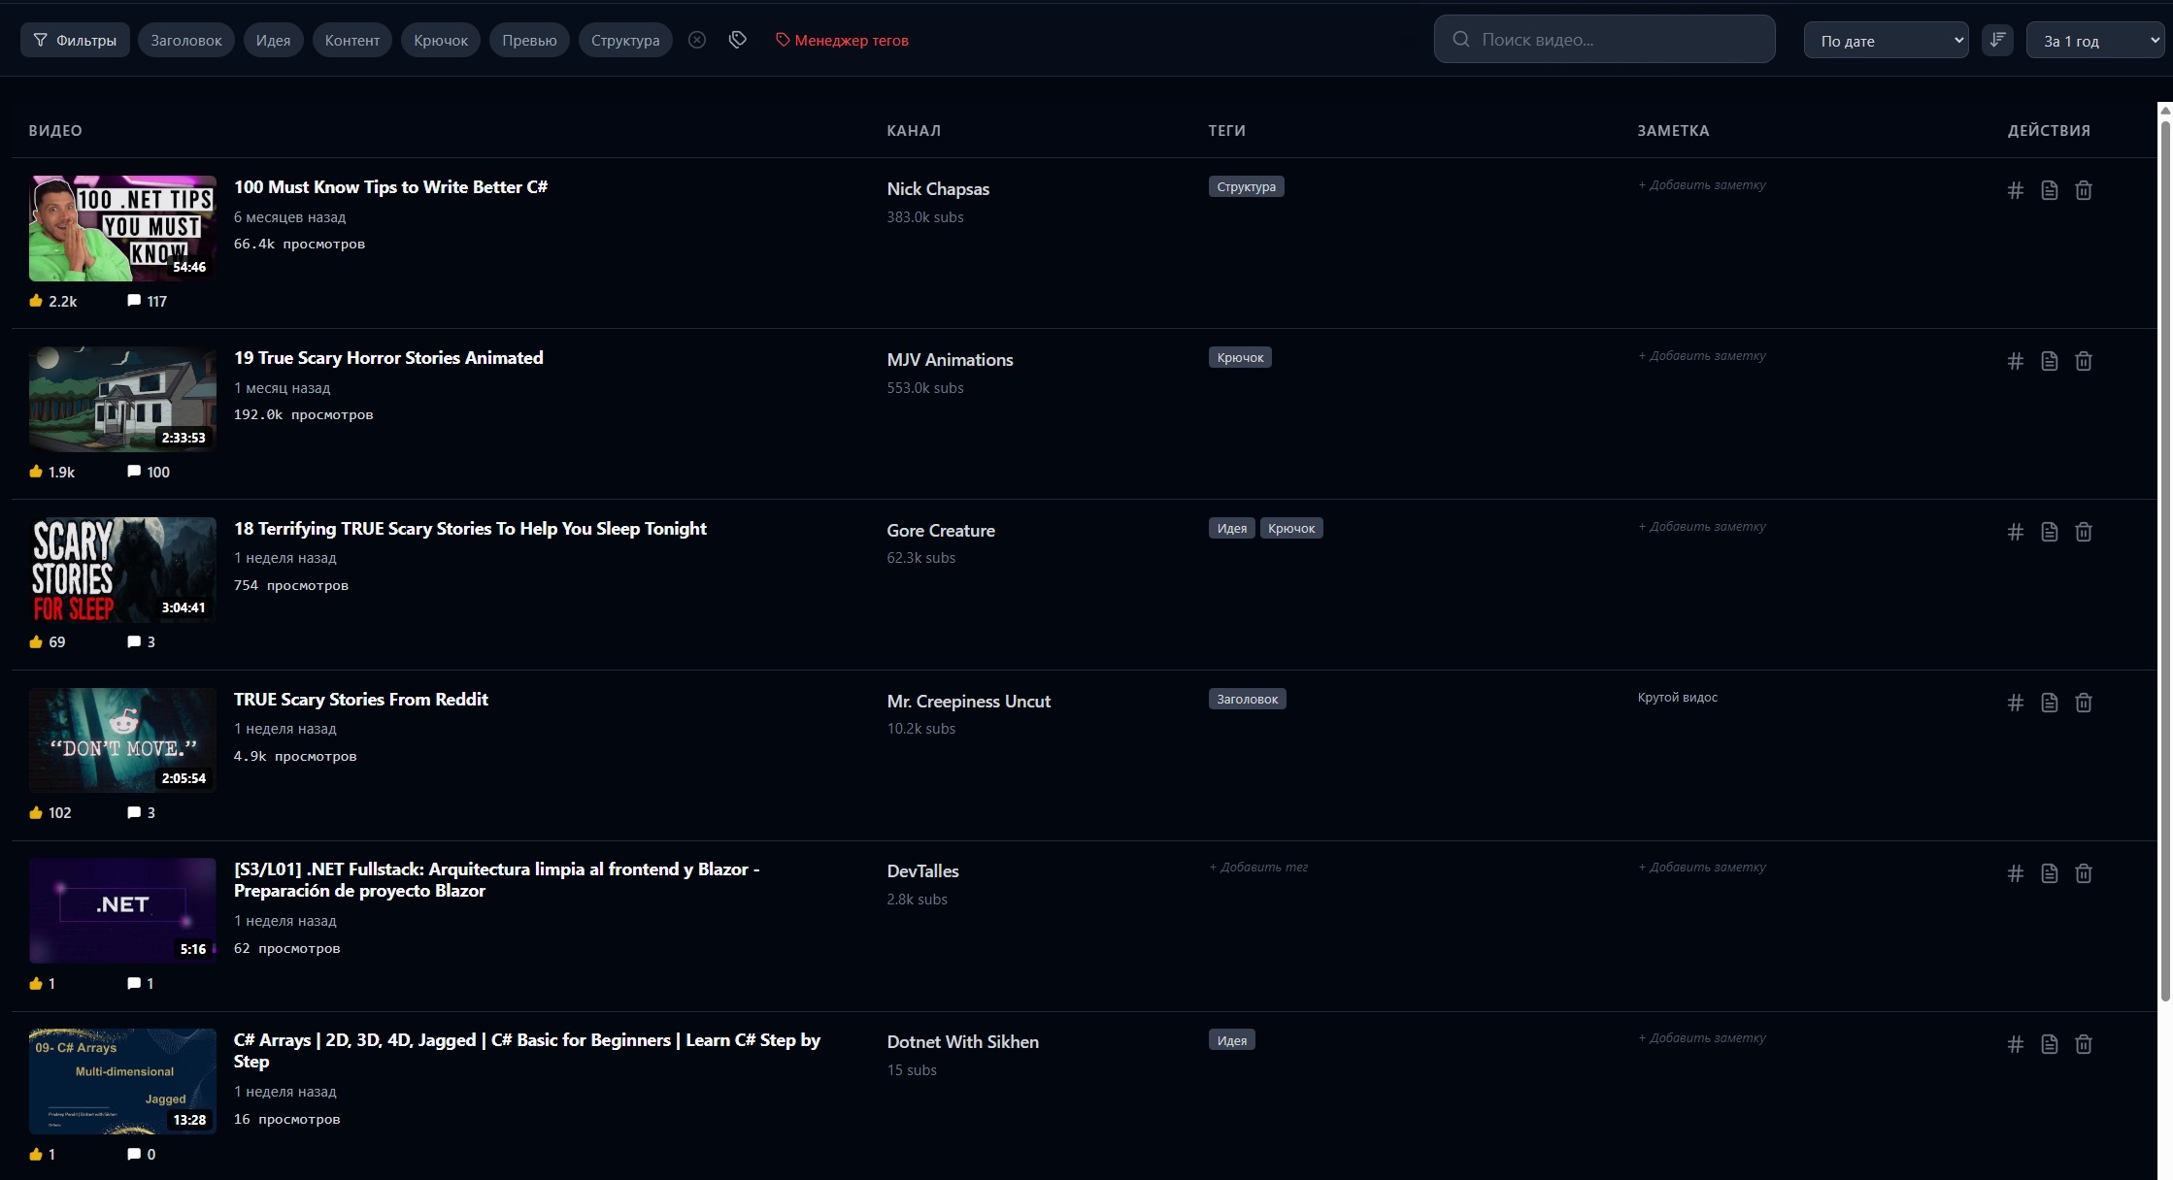
Task: Expand the За 1 год period dropdown
Action: (x=2095, y=41)
